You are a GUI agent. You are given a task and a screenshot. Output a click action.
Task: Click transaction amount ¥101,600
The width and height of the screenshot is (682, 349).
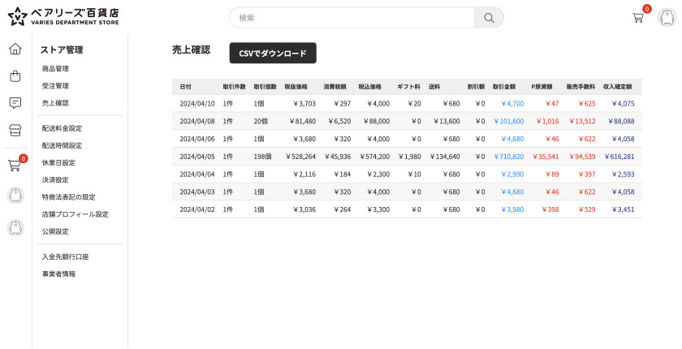[508, 121]
